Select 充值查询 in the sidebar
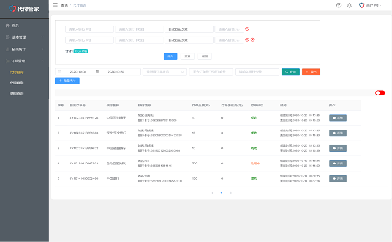The image size is (392, 242). click(17, 83)
